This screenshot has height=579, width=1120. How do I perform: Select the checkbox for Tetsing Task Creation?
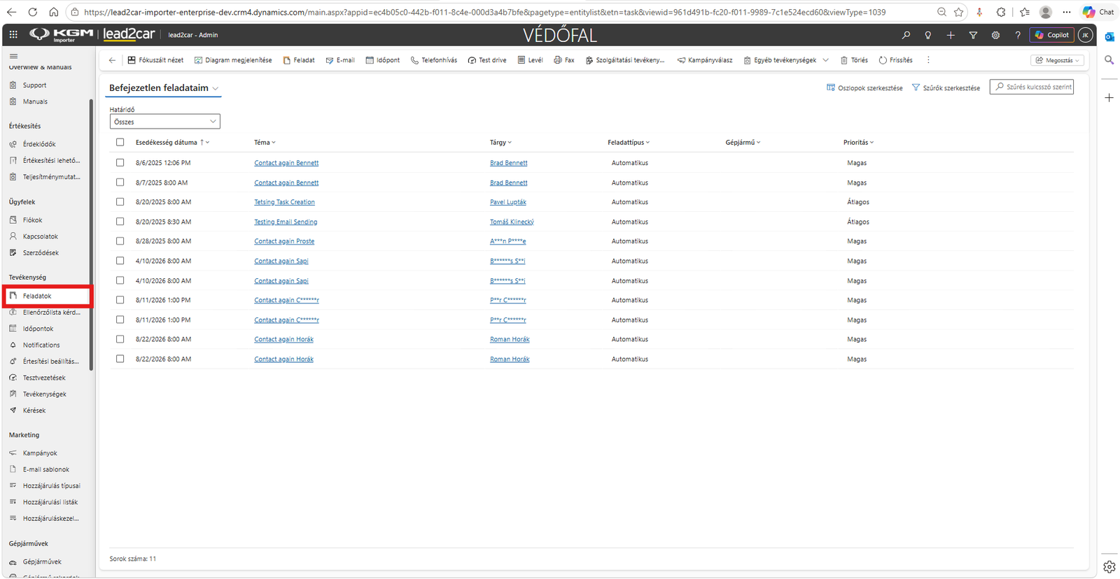(x=120, y=202)
